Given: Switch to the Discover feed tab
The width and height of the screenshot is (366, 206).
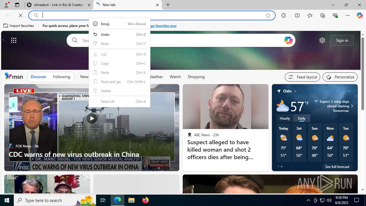Looking at the screenshot, I should (38, 77).
